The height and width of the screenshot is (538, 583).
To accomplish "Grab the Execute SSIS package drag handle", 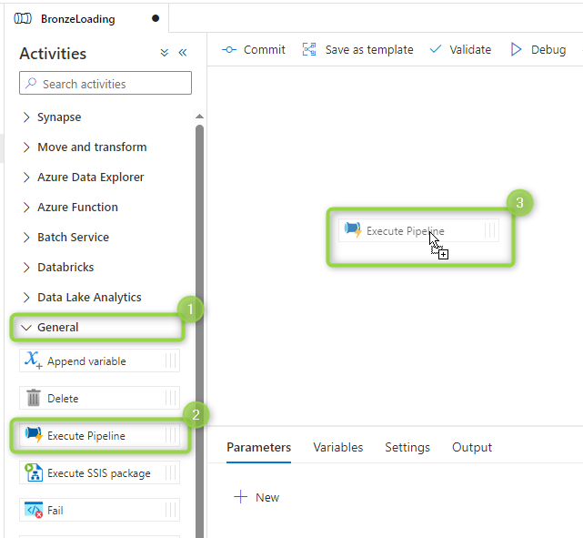I will tap(171, 472).
